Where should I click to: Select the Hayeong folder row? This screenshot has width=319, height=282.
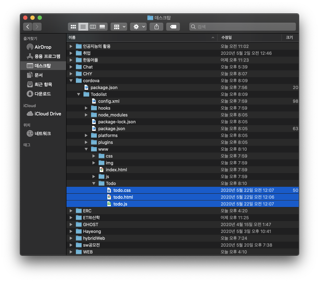click(182, 232)
